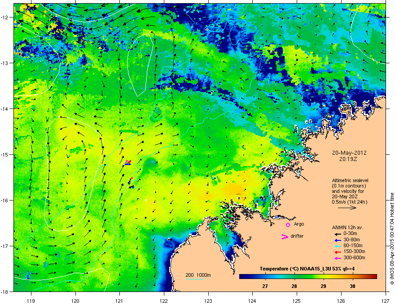Click the latitude axis label '-12'
395x305 pixels.
5,17
